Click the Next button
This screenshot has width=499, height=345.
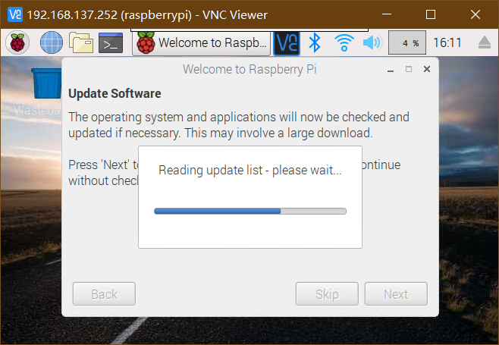point(396,293)
